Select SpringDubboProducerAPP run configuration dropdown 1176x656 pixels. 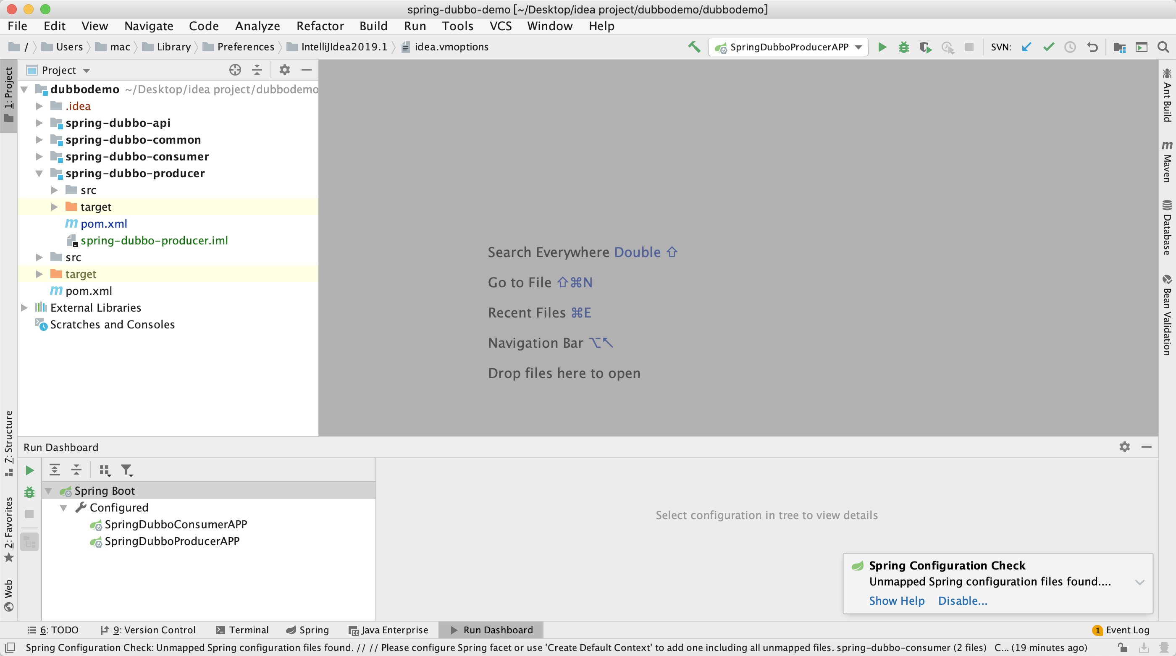tap(787, 46)
